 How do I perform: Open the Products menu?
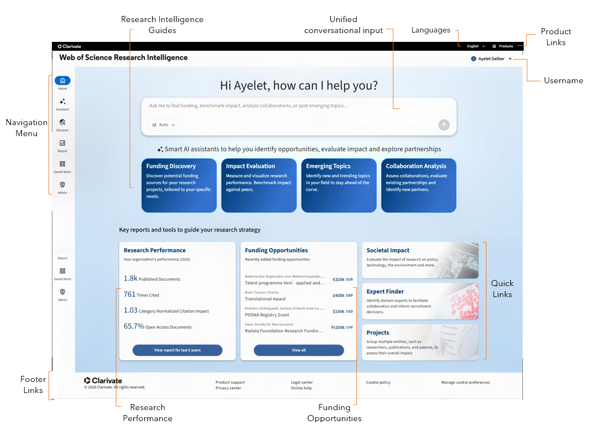502,46
